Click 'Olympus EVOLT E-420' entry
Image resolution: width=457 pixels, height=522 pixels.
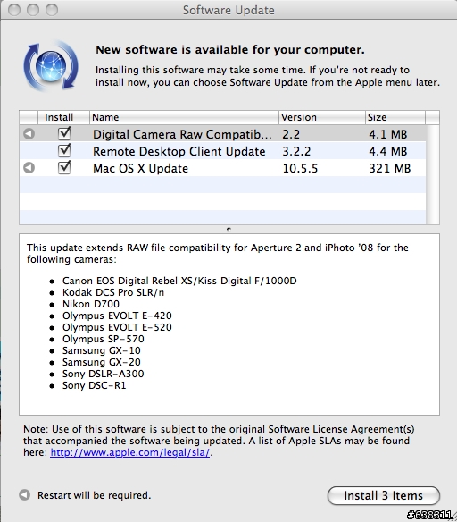click(x=117, y=316)
